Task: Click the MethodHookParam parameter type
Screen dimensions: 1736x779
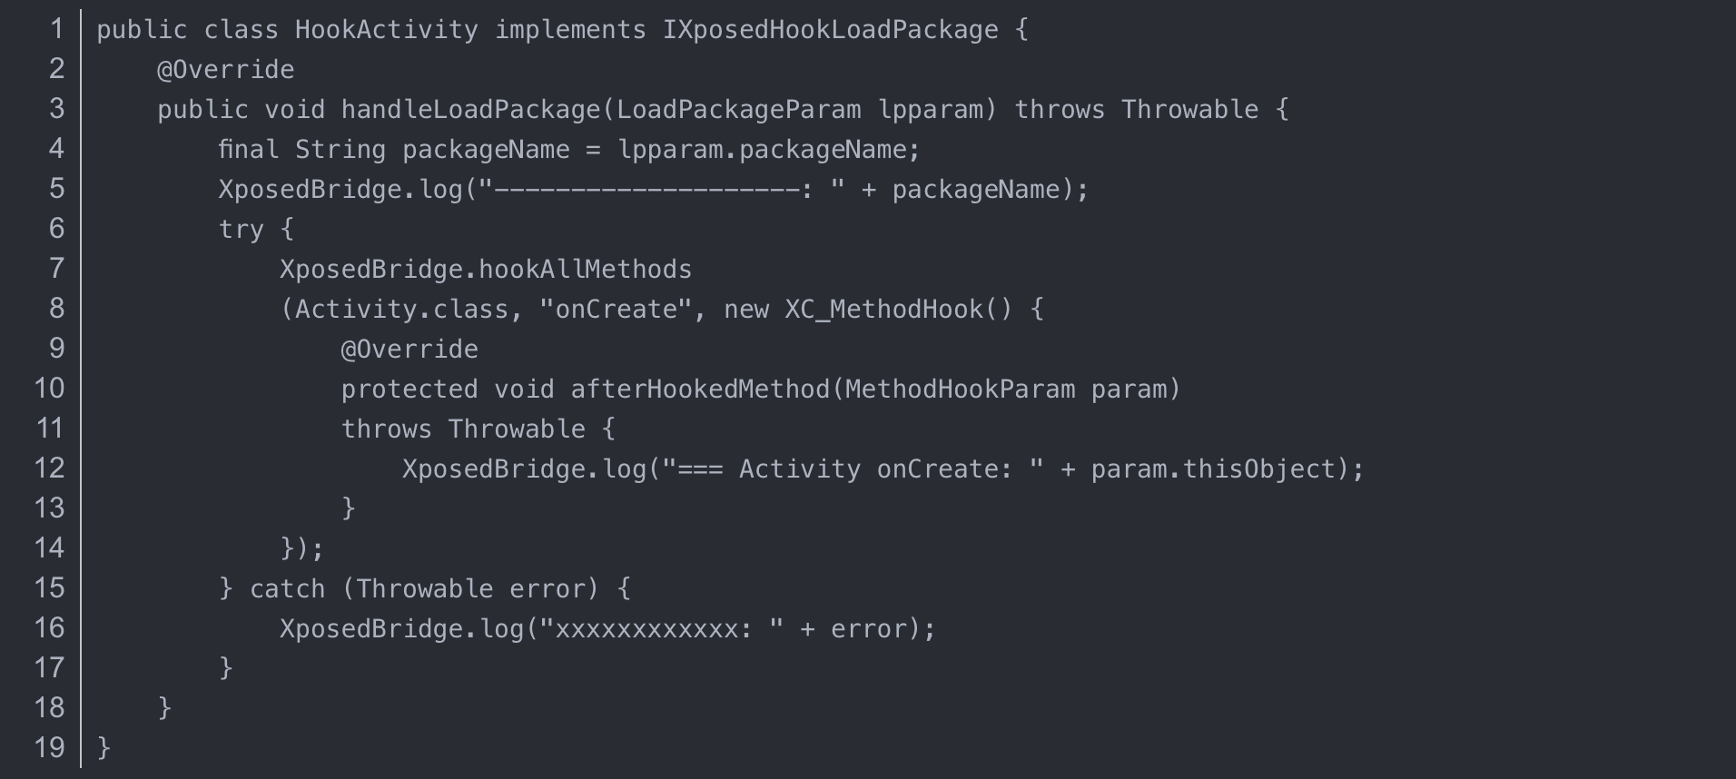Action: point(960,389)
